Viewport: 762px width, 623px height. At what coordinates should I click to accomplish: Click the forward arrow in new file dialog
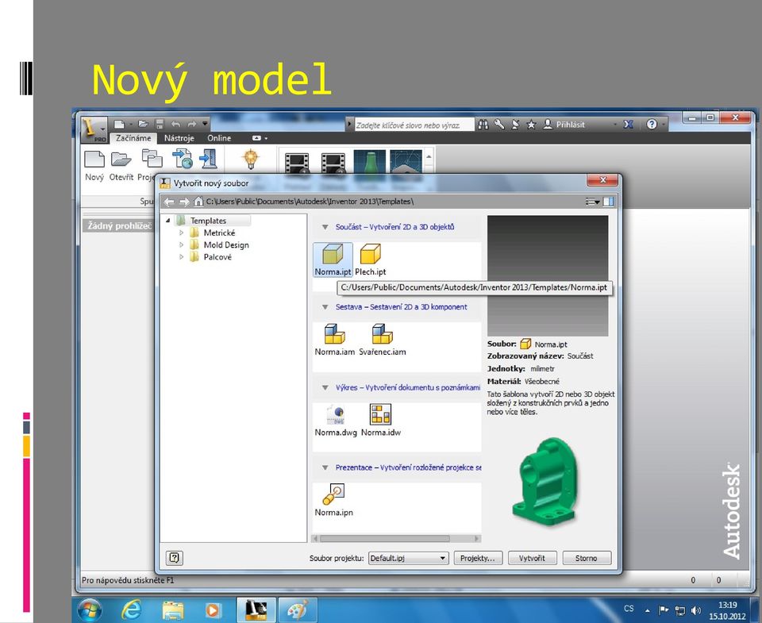(184, 202)
